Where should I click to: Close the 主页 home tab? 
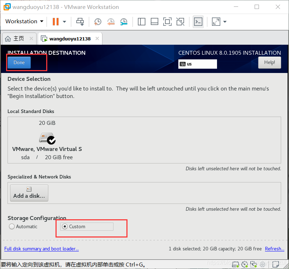tap(31, 39)
